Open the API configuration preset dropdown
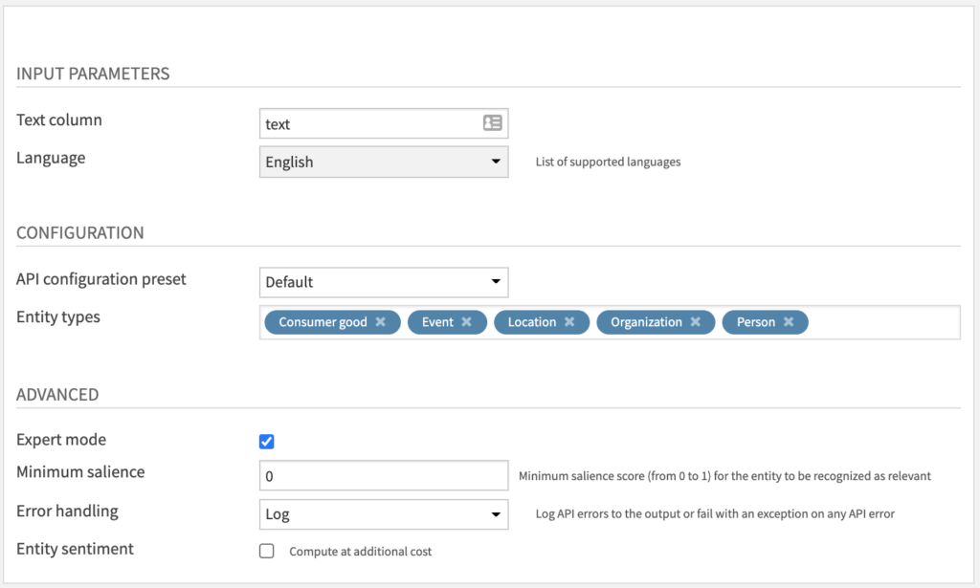 pyautogui.click(x=383, y=282)
